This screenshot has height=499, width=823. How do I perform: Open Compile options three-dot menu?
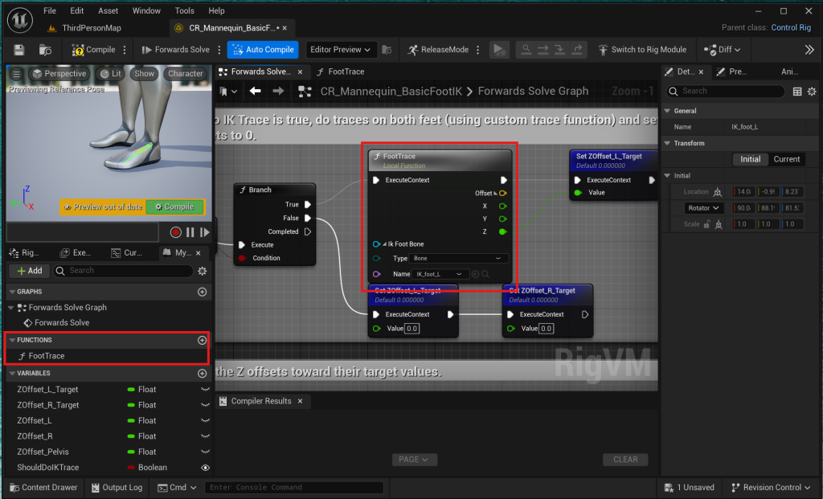[x=125, y=50]
